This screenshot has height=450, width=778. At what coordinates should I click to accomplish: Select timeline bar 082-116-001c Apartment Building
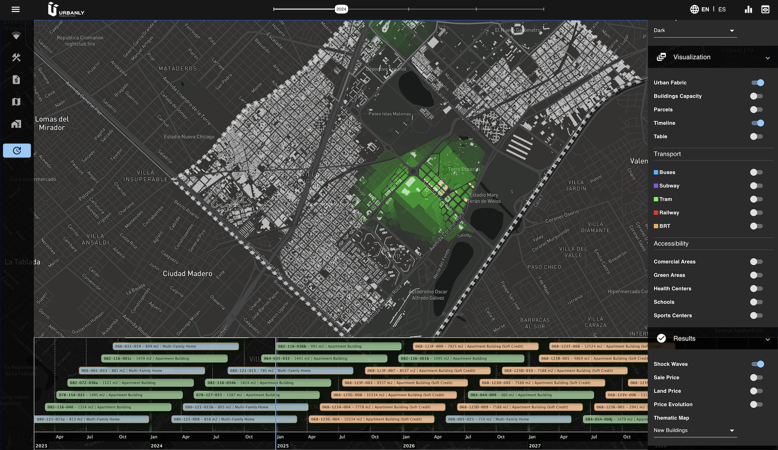164,359
